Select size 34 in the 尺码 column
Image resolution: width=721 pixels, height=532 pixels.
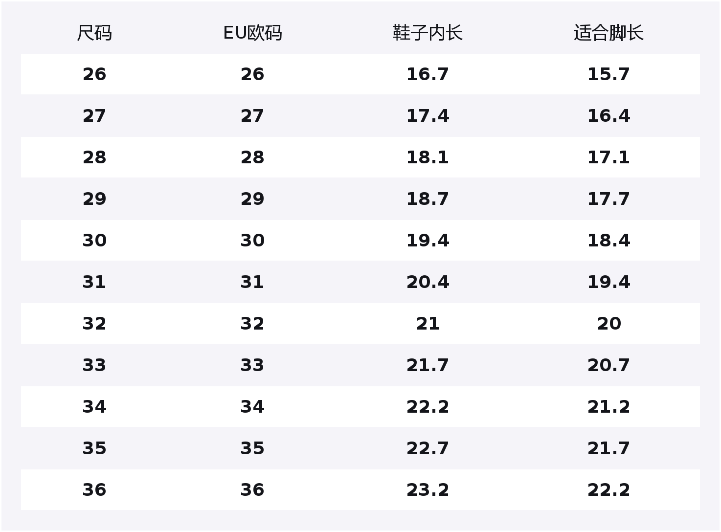[x=94, y=407]
